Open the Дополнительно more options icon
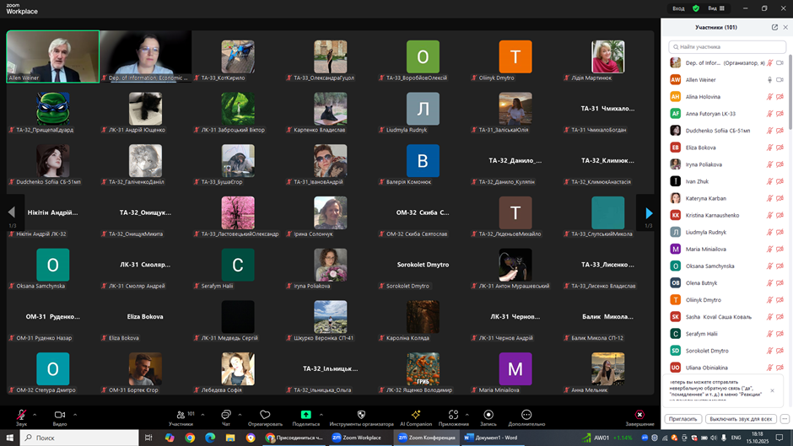This screenshot has width=793, height=446. (x=526, y=415)
